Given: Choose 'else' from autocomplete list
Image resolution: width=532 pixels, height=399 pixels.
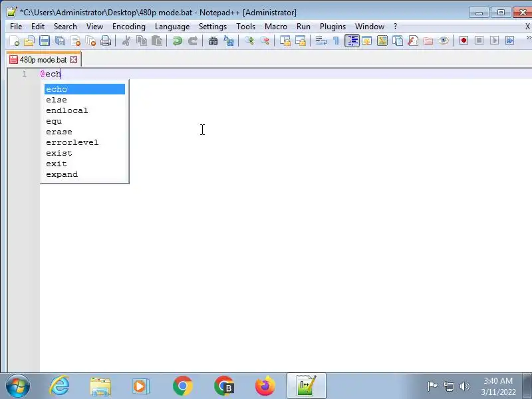Looking at the screenshot, I should tap(85, 100).
